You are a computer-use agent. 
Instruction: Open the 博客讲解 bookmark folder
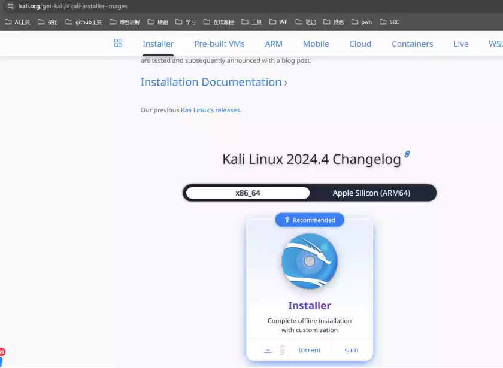coord(125,22)
